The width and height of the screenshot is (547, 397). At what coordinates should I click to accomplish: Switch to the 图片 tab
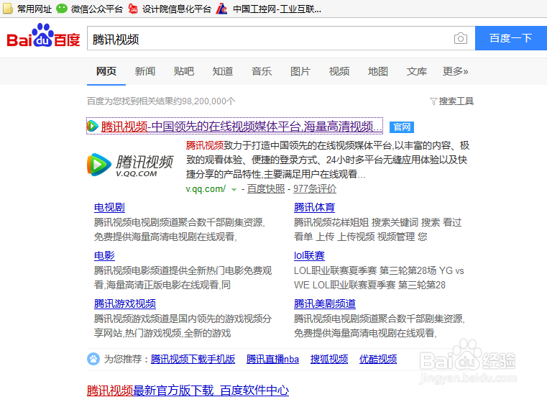pos(300,71)
